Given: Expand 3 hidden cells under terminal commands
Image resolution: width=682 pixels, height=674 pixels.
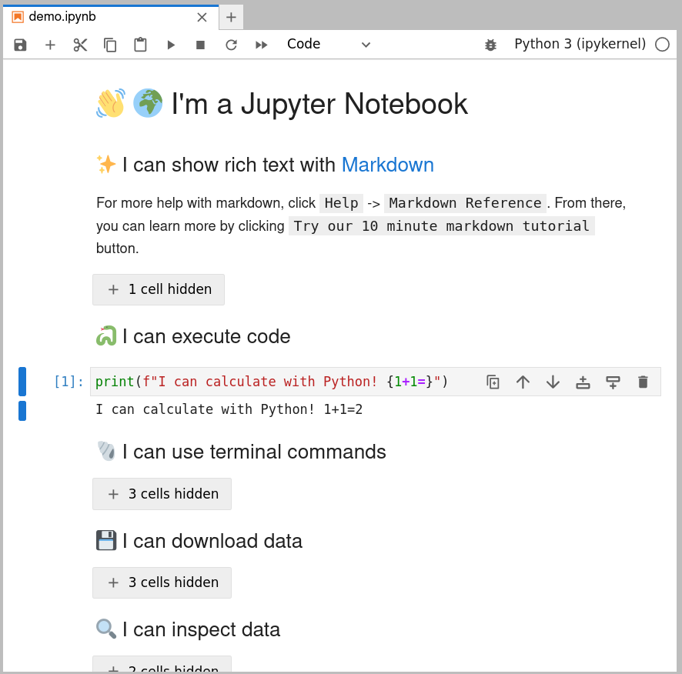Looking at the screenshot, I should pyautogui.click(x=162, y=494).
